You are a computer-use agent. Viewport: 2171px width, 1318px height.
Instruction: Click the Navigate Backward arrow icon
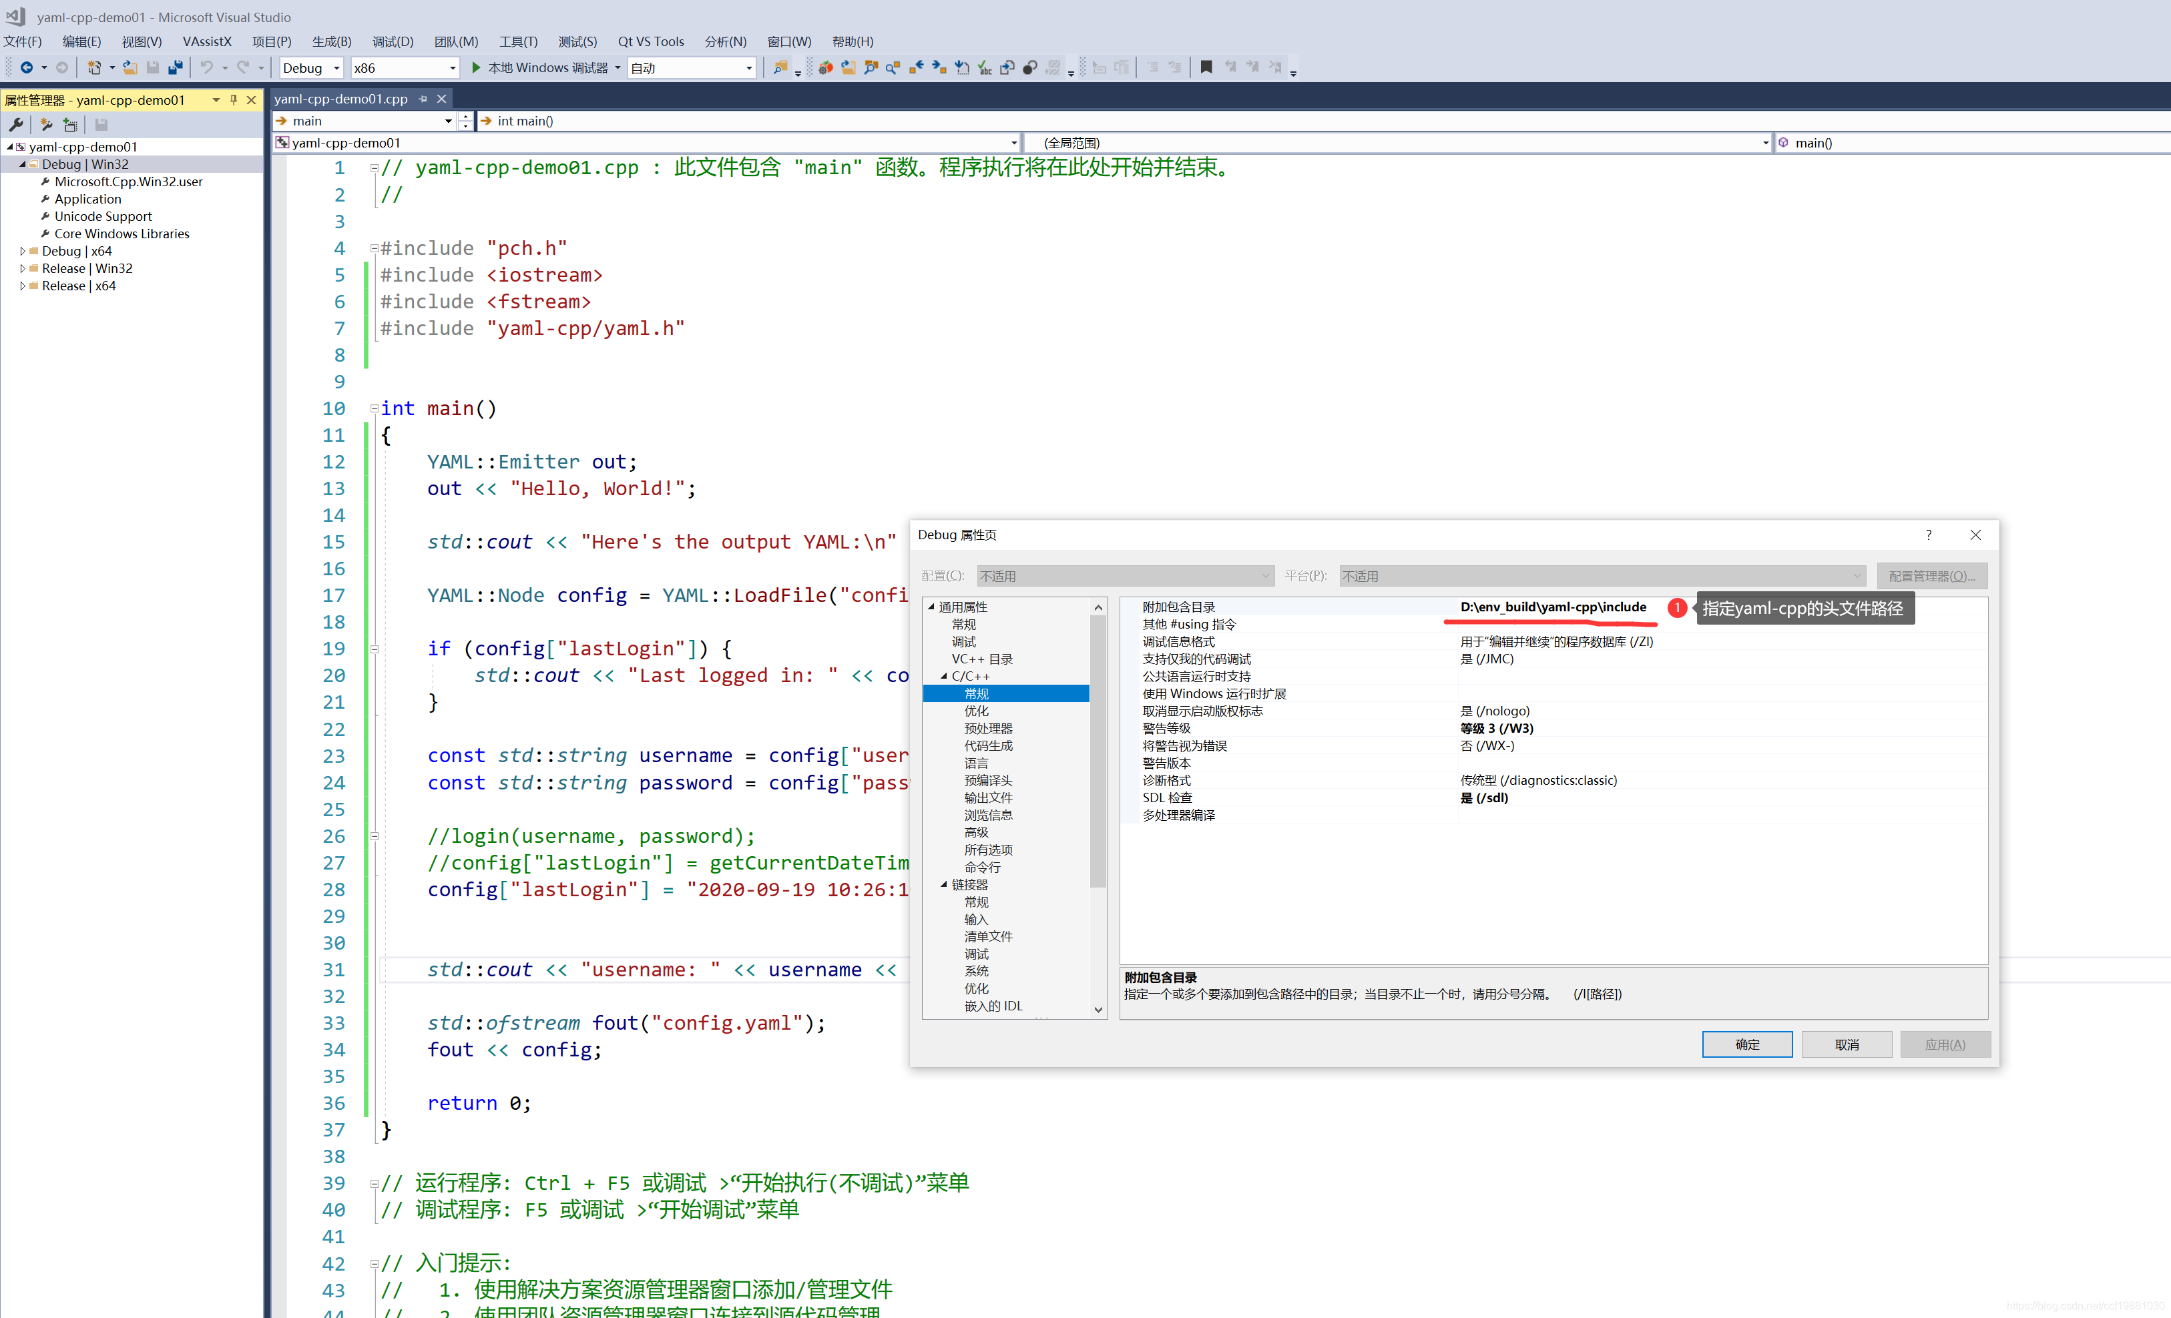(27, 68)
